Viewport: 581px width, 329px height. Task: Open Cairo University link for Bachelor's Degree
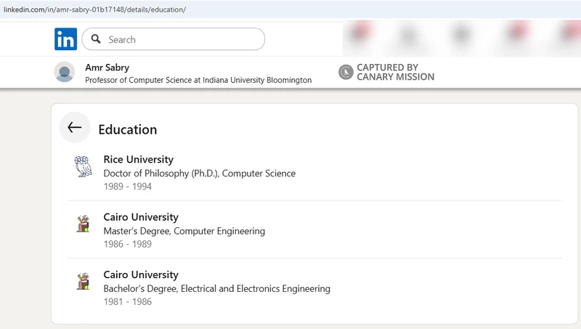point(140,275)
